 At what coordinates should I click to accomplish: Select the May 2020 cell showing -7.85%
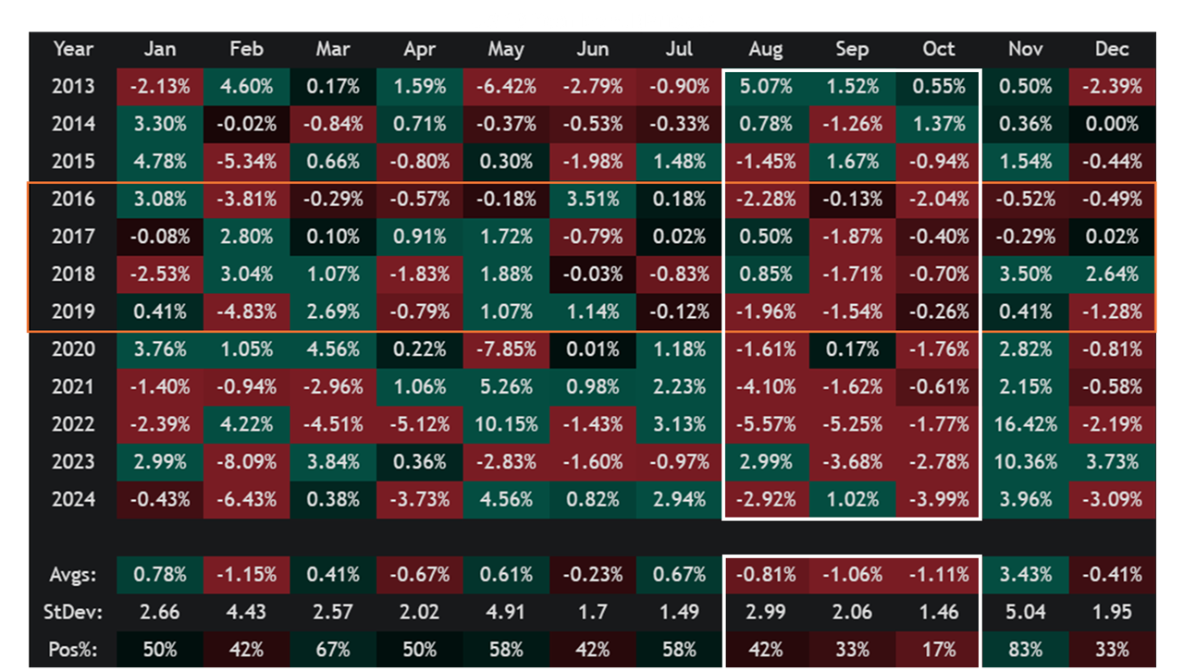coord(506,349)
